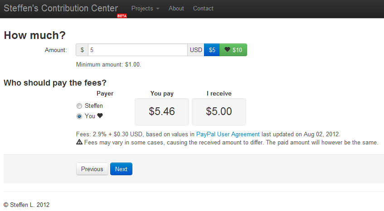The width and height of the screenshot is (384, 211).
Task: Open the PayPal User Agreement link
Action: 228,134
